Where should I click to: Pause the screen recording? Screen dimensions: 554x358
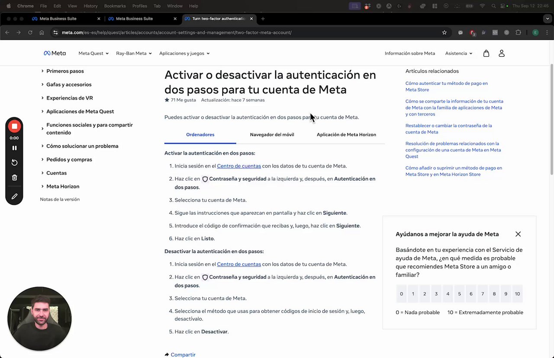(14, 148)
